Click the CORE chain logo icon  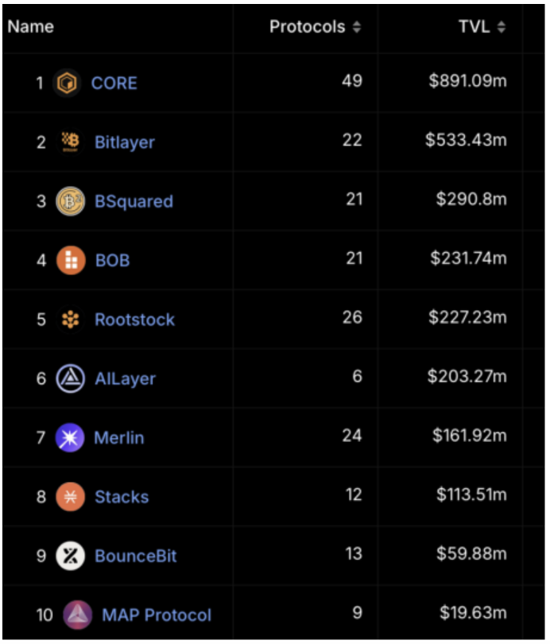click(67, 83)
